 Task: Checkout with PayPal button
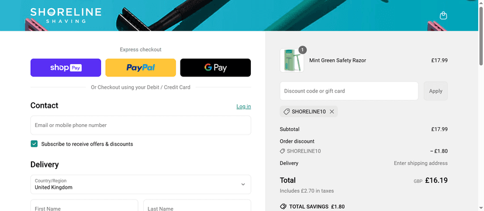tap(140, 68)
